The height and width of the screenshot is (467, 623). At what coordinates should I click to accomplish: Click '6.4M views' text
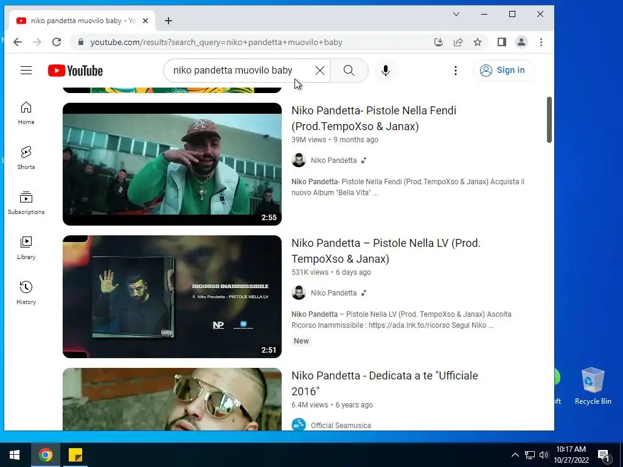(x=310, y=405)
